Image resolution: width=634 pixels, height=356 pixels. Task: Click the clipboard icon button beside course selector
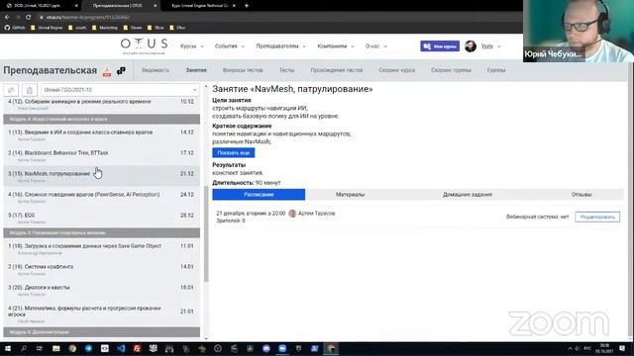(x=30, y=90)
